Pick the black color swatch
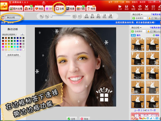Viewport: 161px width, 121px height. [3, 38]
